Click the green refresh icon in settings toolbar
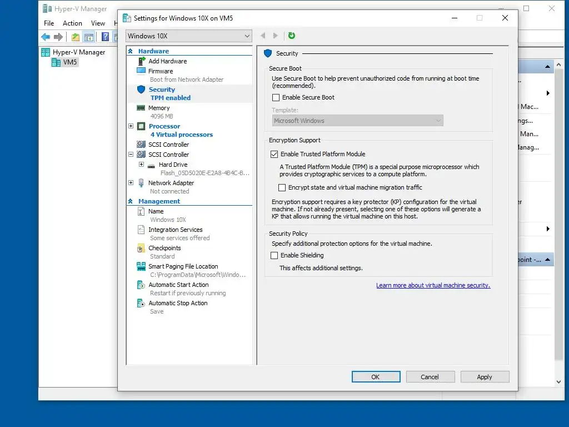 [x=291, y=36]
